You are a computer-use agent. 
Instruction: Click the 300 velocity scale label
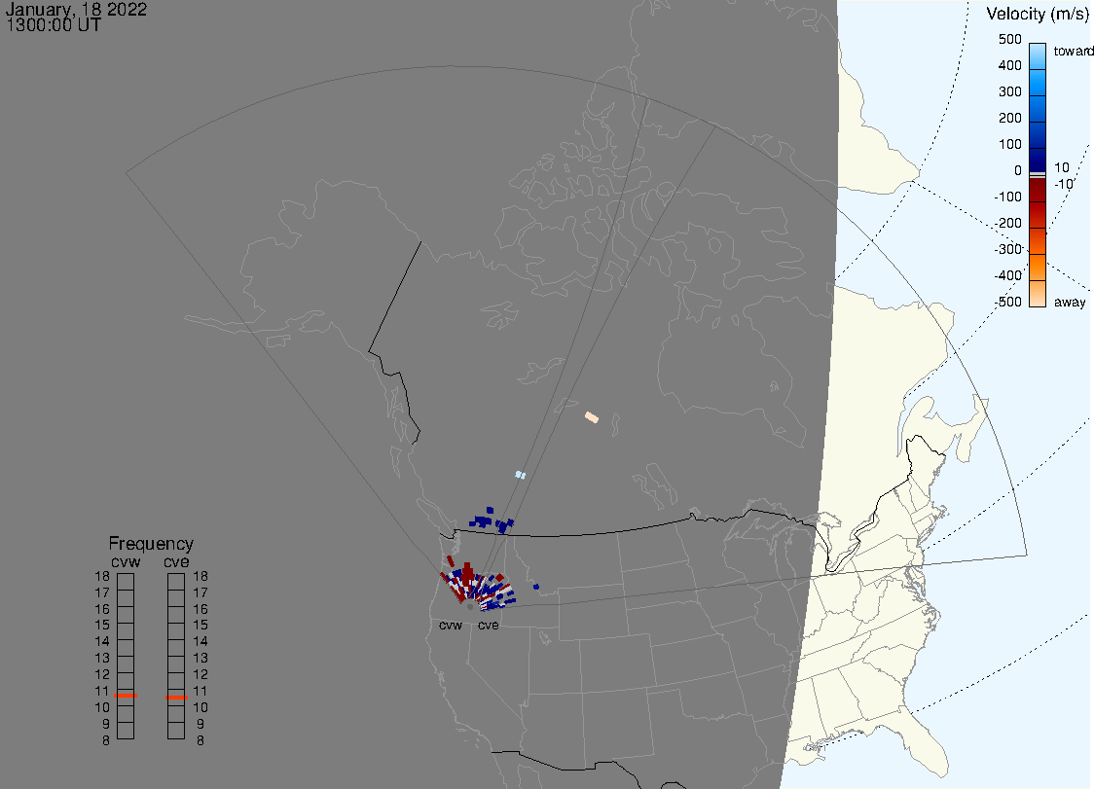point(1009,91)
